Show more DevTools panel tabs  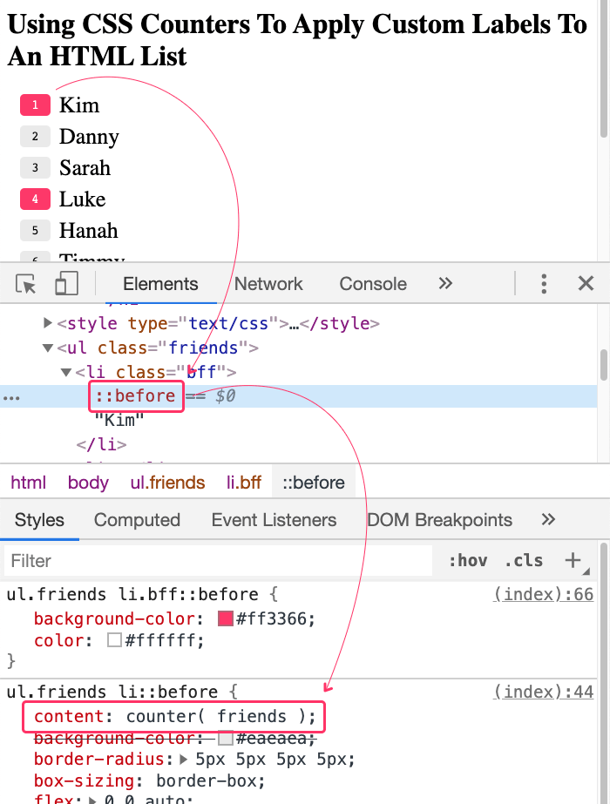445,283
